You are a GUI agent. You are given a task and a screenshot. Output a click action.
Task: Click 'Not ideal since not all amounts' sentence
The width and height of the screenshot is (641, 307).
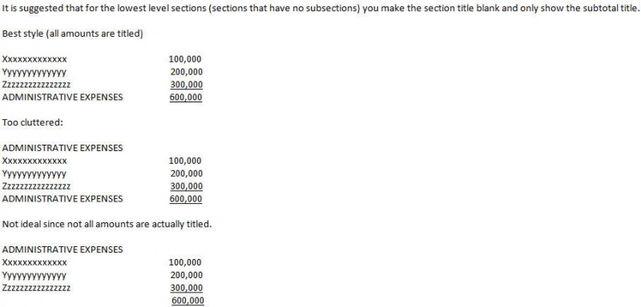tap(107, 224)
